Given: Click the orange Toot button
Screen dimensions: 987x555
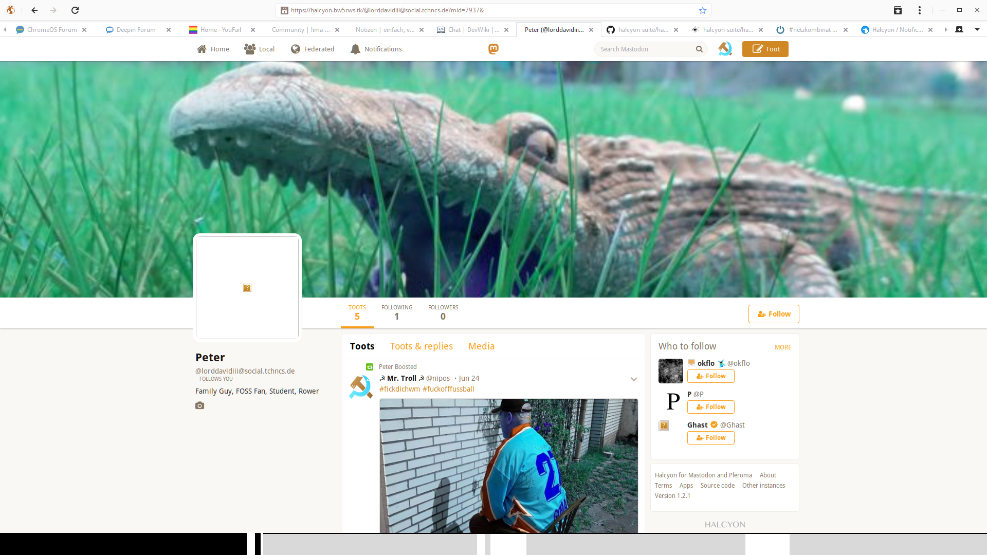Looking at the screenshot, I should [x=765, y=49].
